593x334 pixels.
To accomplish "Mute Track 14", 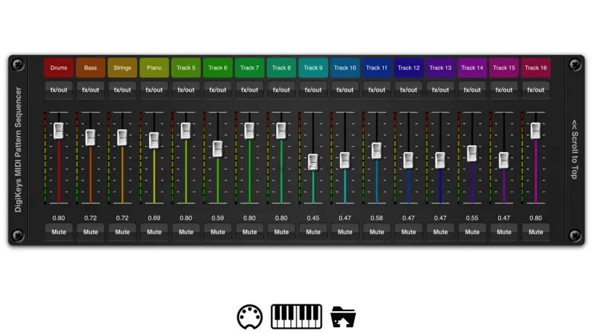I will (472, 232).
